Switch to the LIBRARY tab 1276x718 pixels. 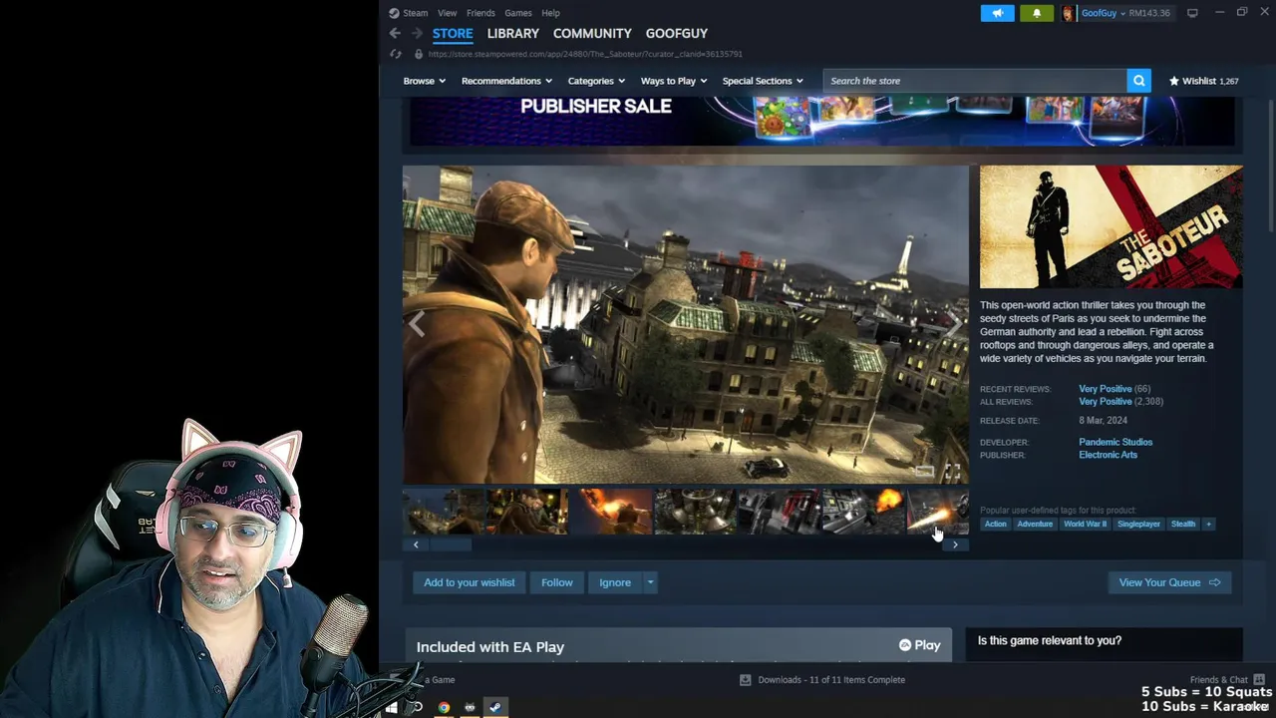513,34
